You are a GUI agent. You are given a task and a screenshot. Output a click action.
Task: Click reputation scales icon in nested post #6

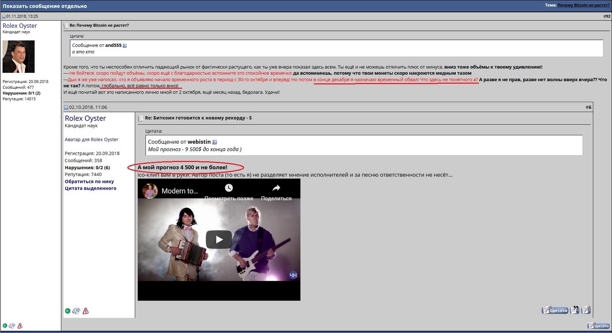click(x=76, y=311)
